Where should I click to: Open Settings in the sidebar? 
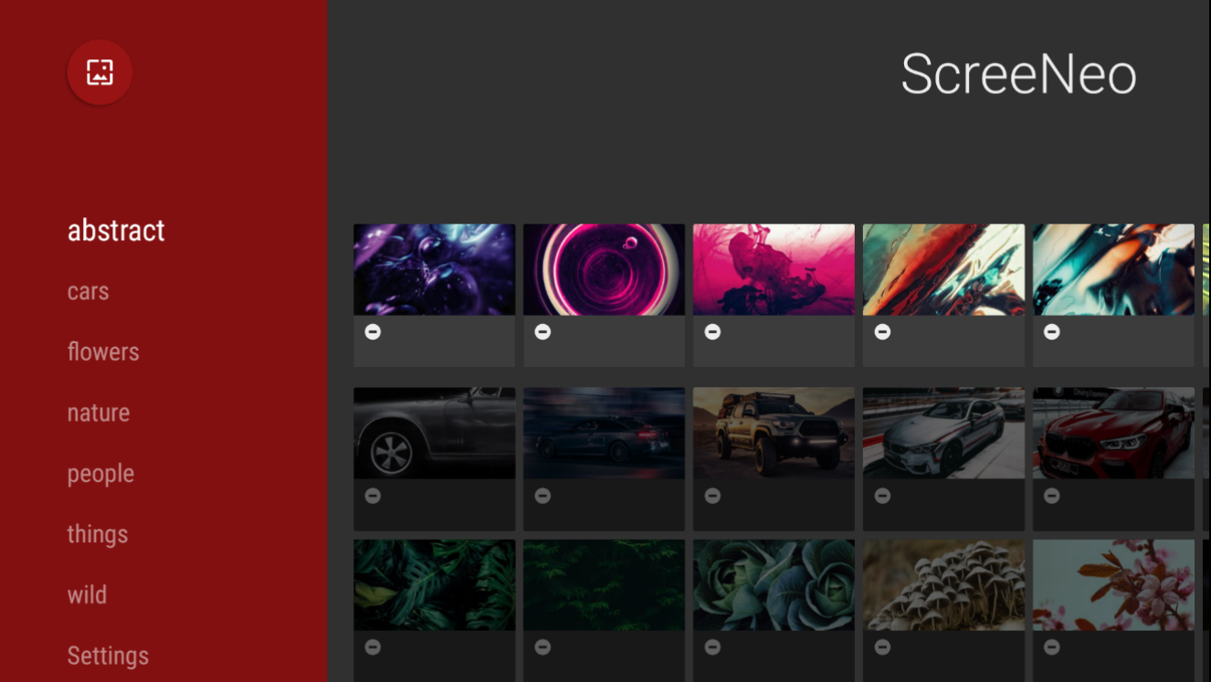pyautogui.click(x=108, y=656)
